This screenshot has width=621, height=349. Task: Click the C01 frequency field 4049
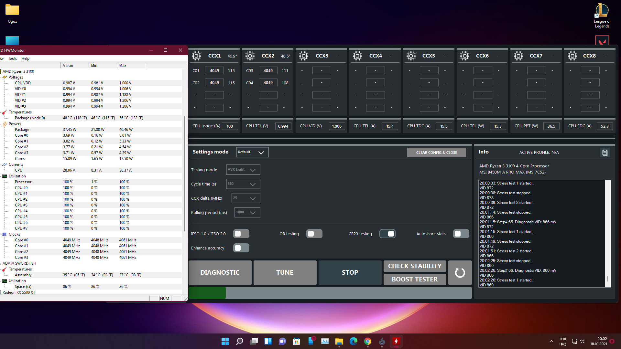tap(214, 71)
